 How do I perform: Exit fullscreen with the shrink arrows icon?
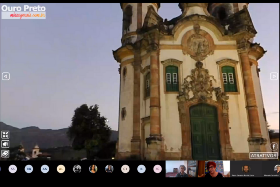5,134
